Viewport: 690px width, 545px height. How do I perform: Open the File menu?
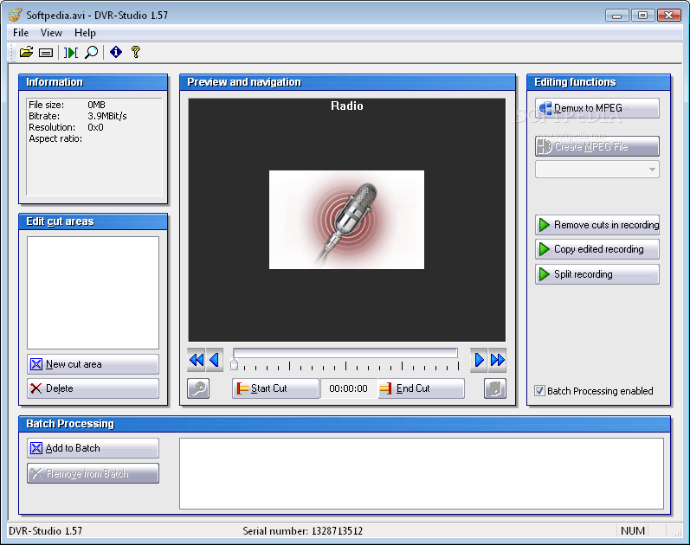coord(21,33)
